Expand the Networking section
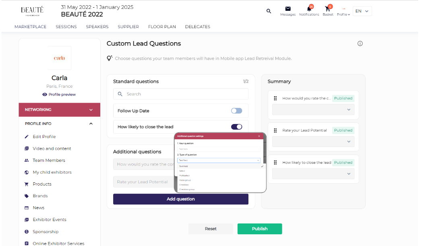Image resolution: width=422 pixels, height=246 pixels. 91,110
